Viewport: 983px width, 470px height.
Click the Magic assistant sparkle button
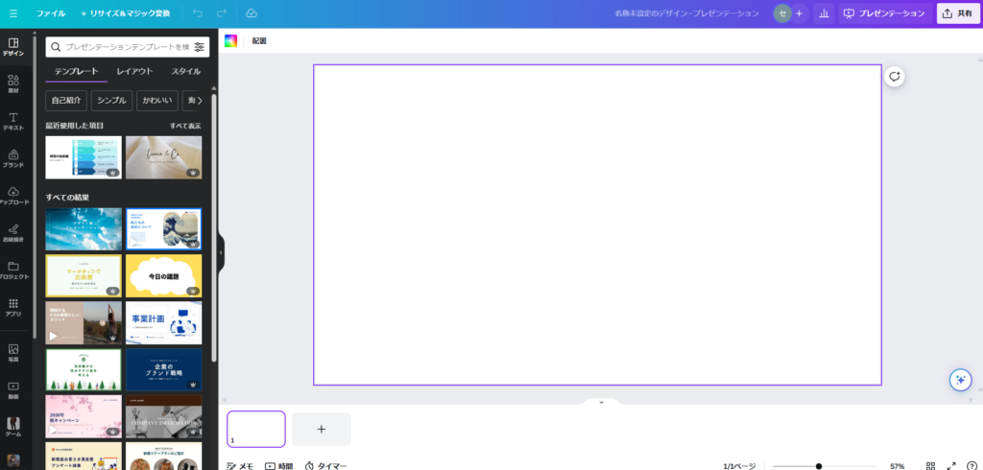(959, 380)
